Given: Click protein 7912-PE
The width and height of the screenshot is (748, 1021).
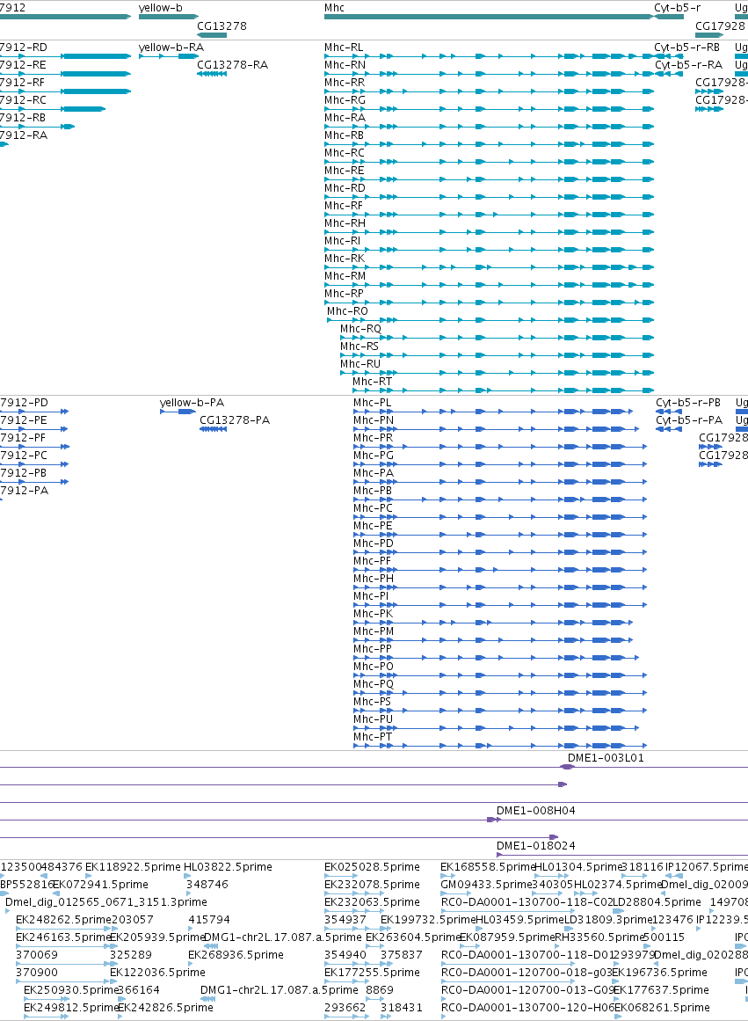Looking at the screenshot, I should [x=24, y=420].
